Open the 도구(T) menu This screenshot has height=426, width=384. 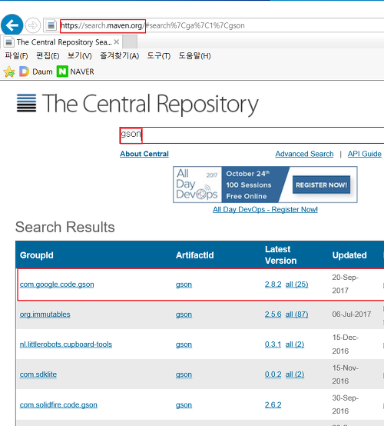coord(159,56)
